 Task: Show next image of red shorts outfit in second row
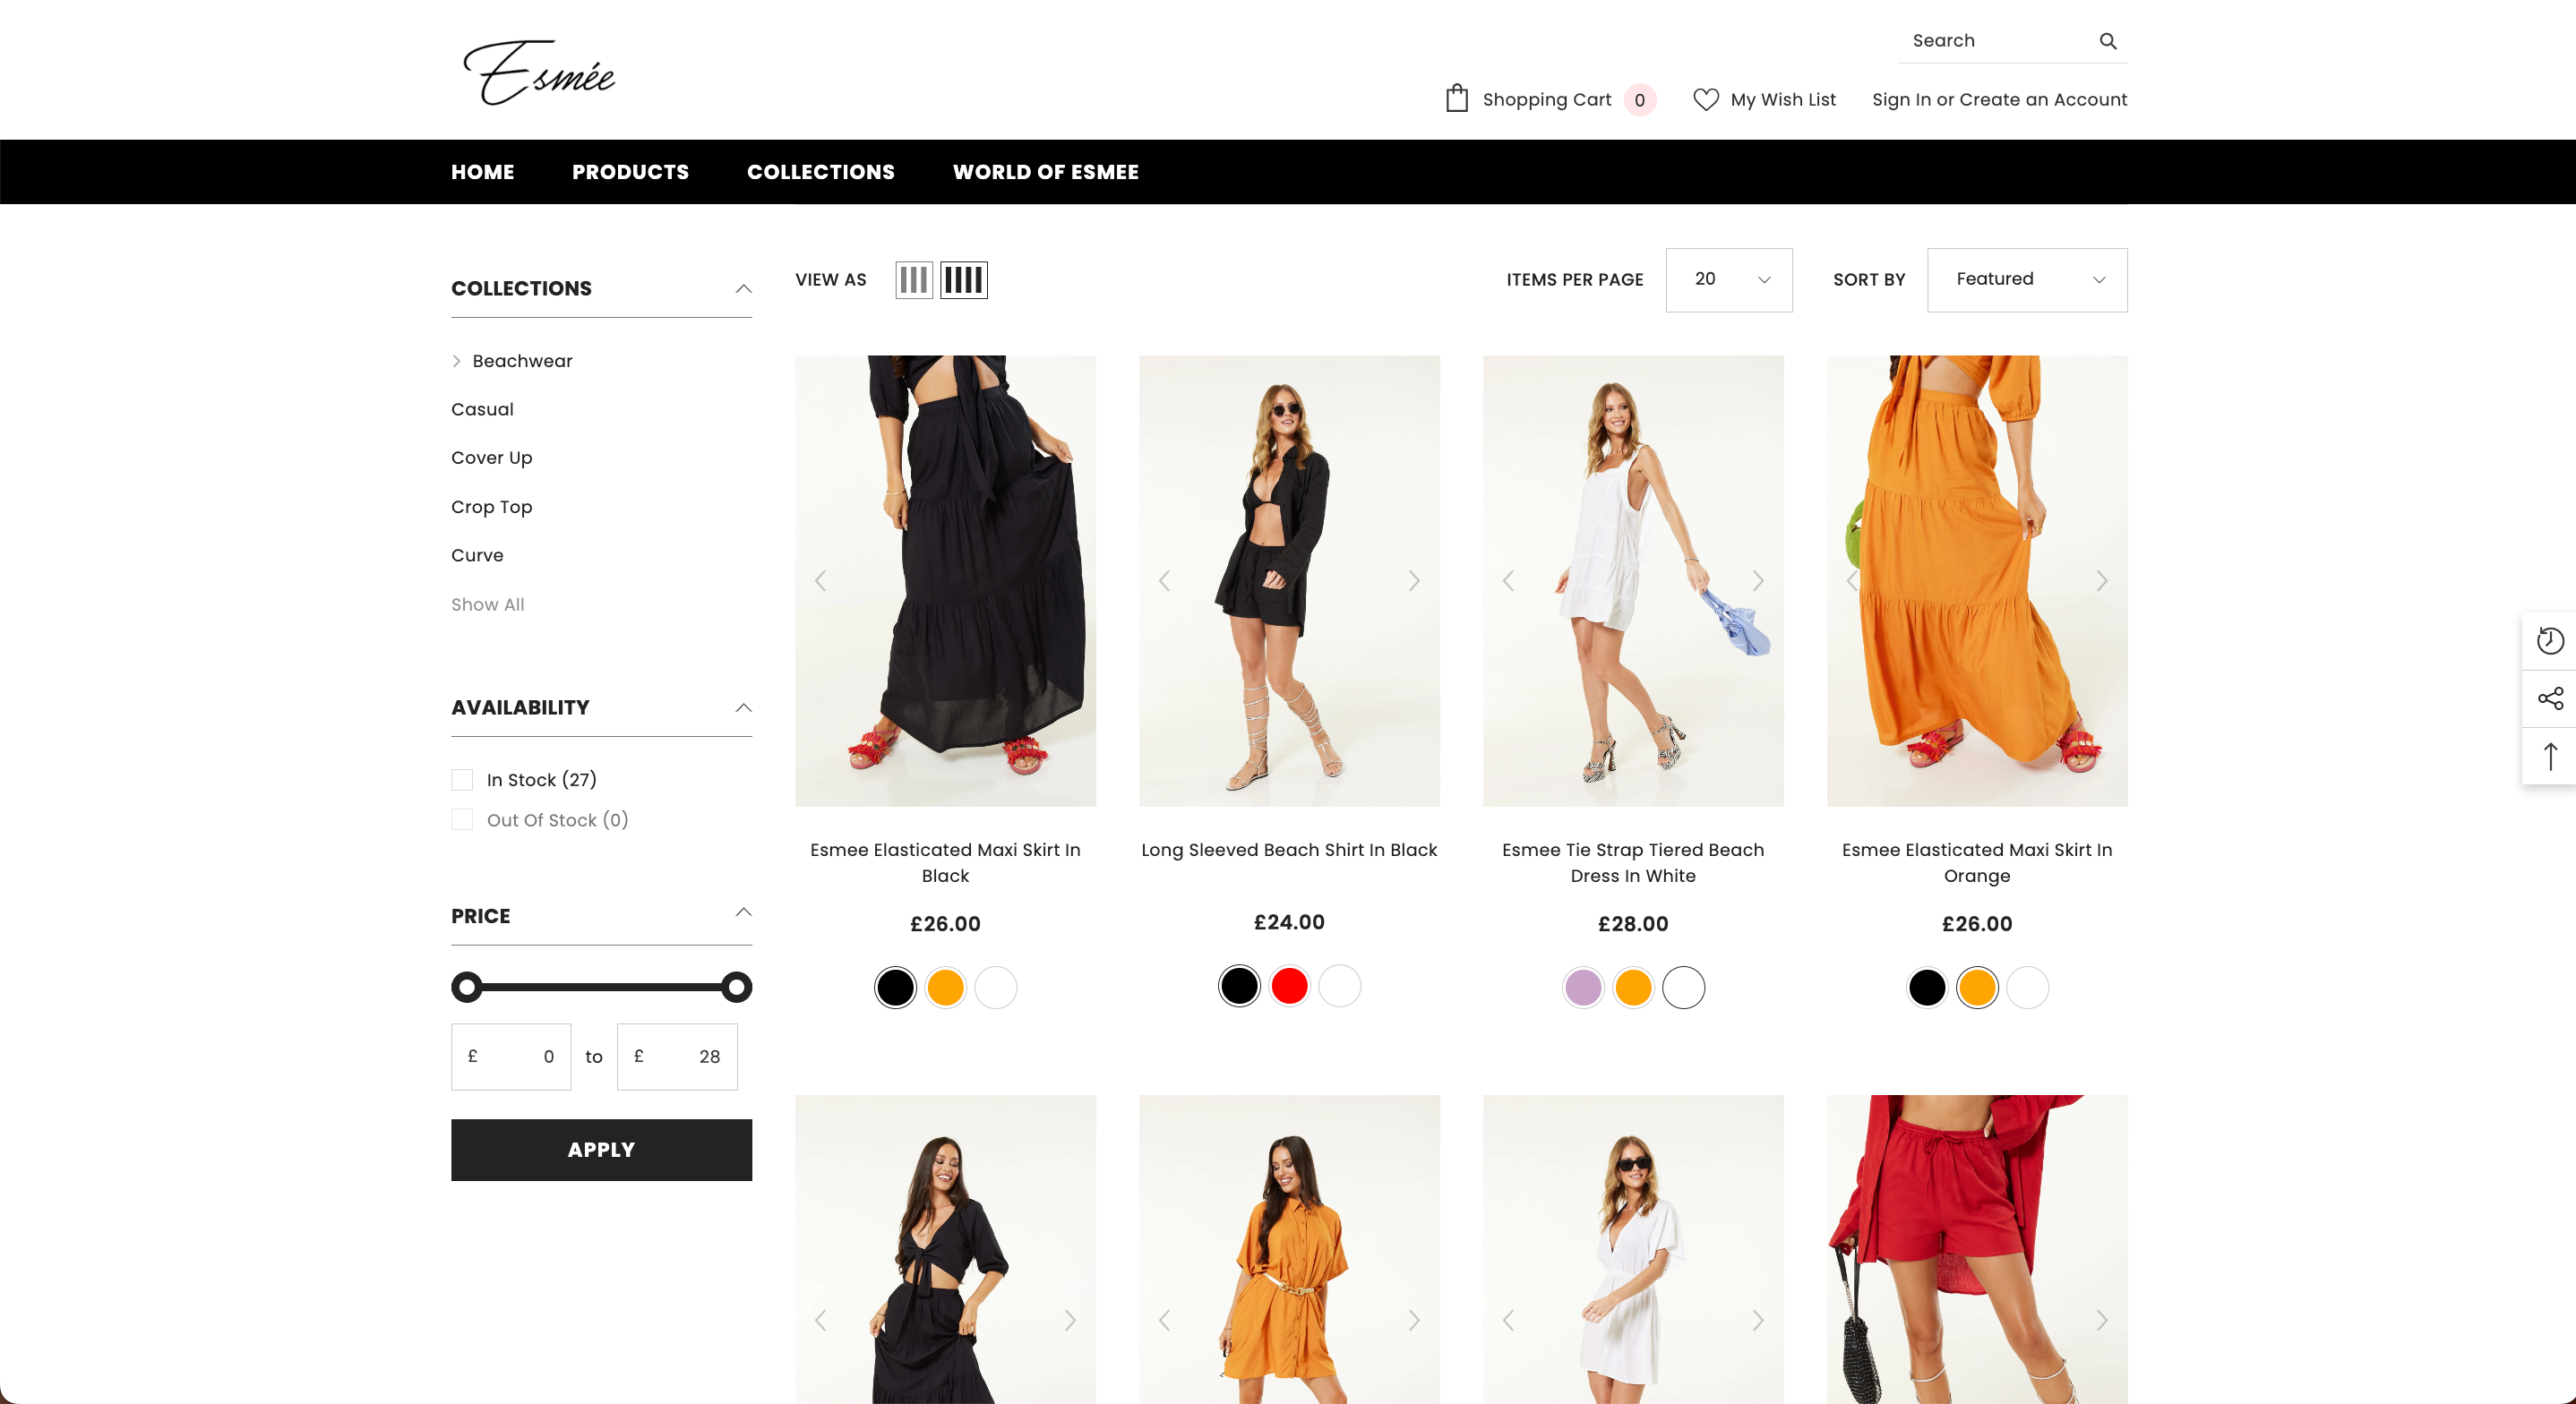tap(2102, 1320)
